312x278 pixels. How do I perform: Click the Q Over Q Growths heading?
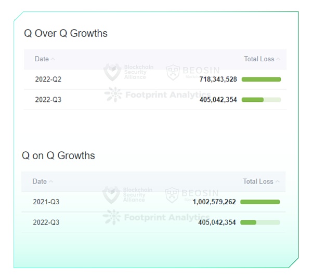click(x=66, y=33)
